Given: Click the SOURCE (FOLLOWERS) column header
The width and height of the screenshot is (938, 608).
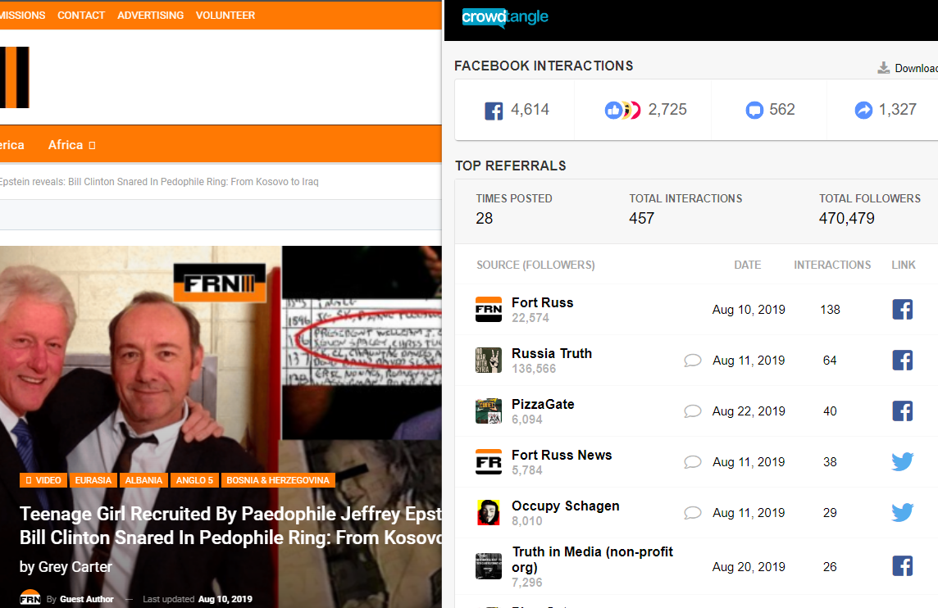Looking at the screenshot, I should pos(535,265).
